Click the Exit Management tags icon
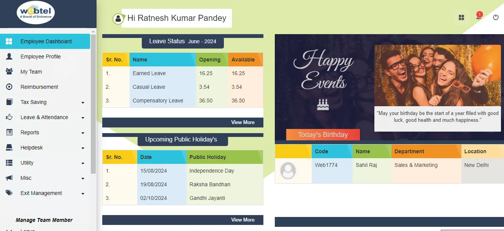This screenshot has height=231, width=504. (x=9, y=193)
